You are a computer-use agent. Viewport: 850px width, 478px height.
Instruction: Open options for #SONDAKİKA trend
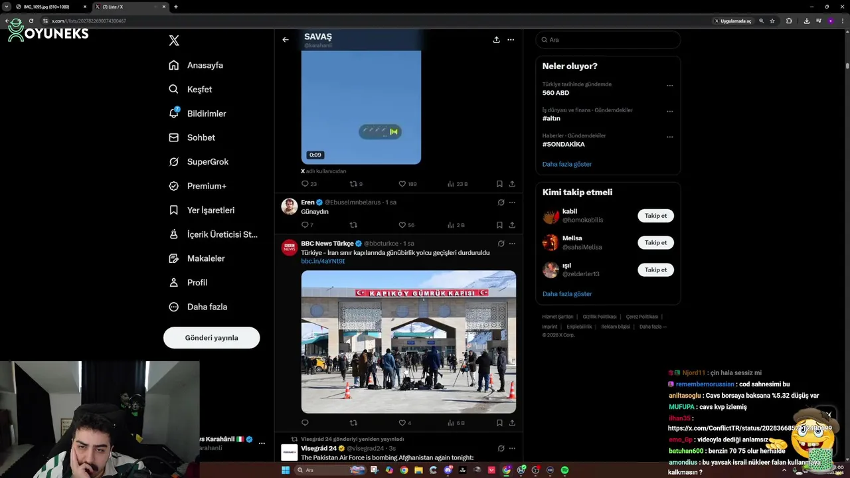[x=669, y=137]
